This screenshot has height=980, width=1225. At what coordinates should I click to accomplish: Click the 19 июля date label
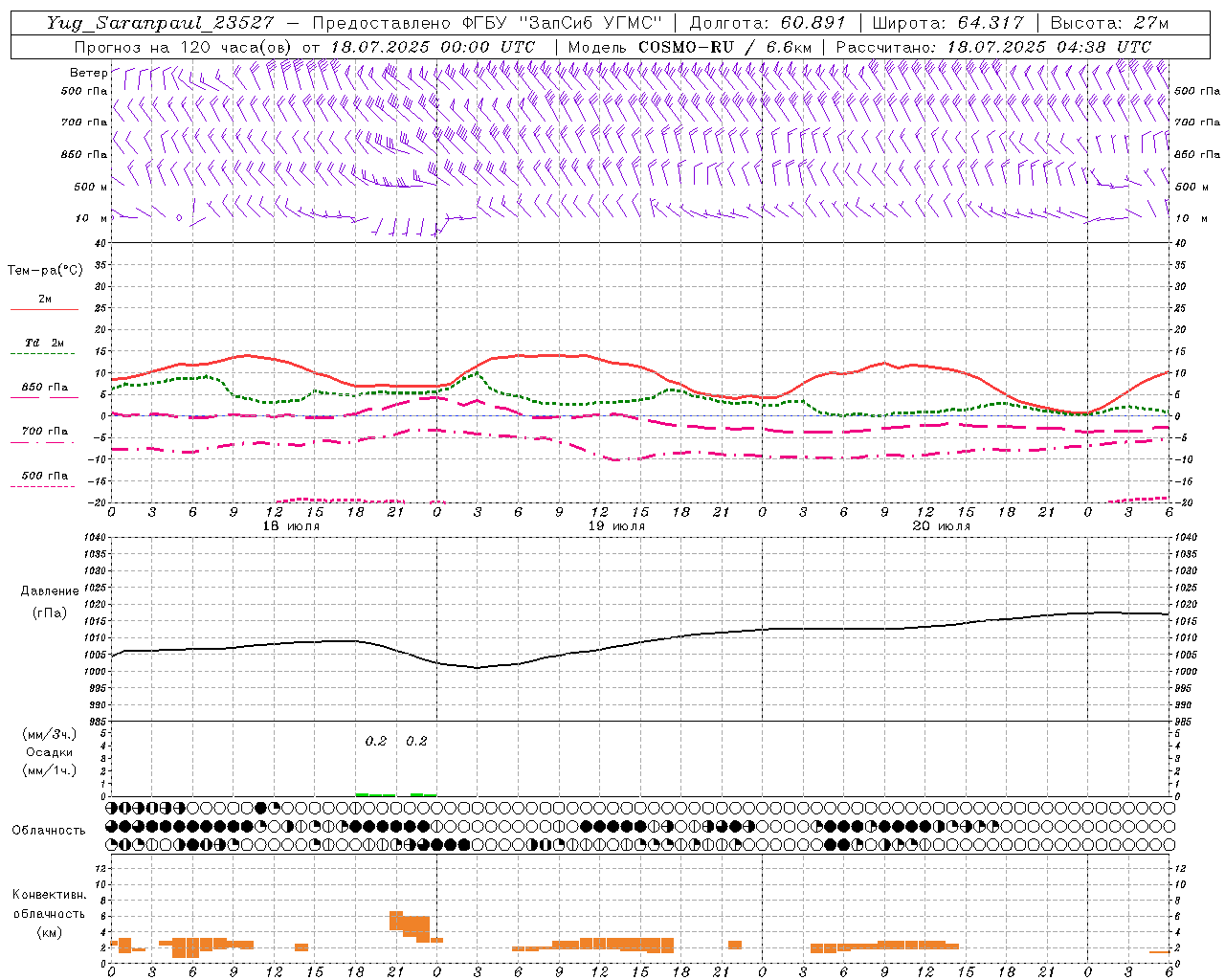click(x=616, y=526)
